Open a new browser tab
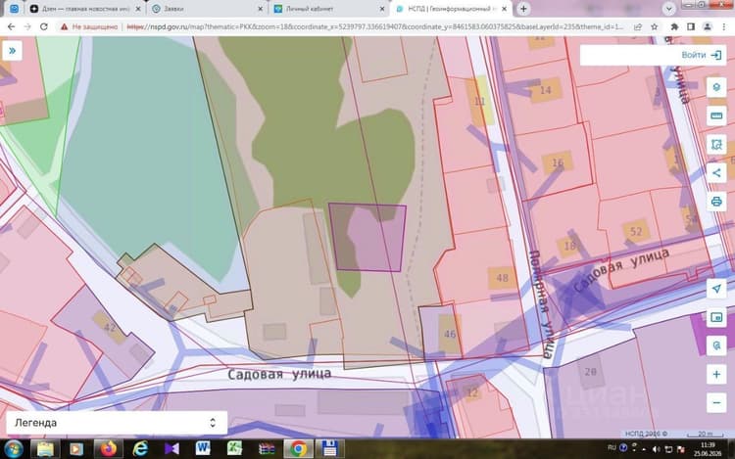This screenshot has height=459, width=735. point(523,9)
